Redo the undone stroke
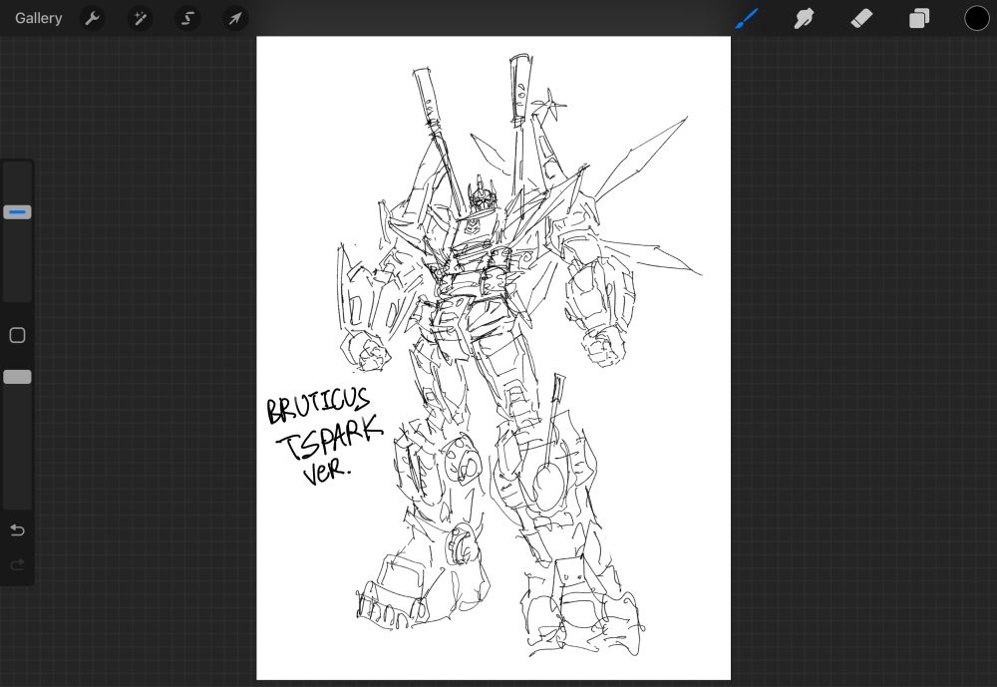The image size is (997, 687). (17, 564)
